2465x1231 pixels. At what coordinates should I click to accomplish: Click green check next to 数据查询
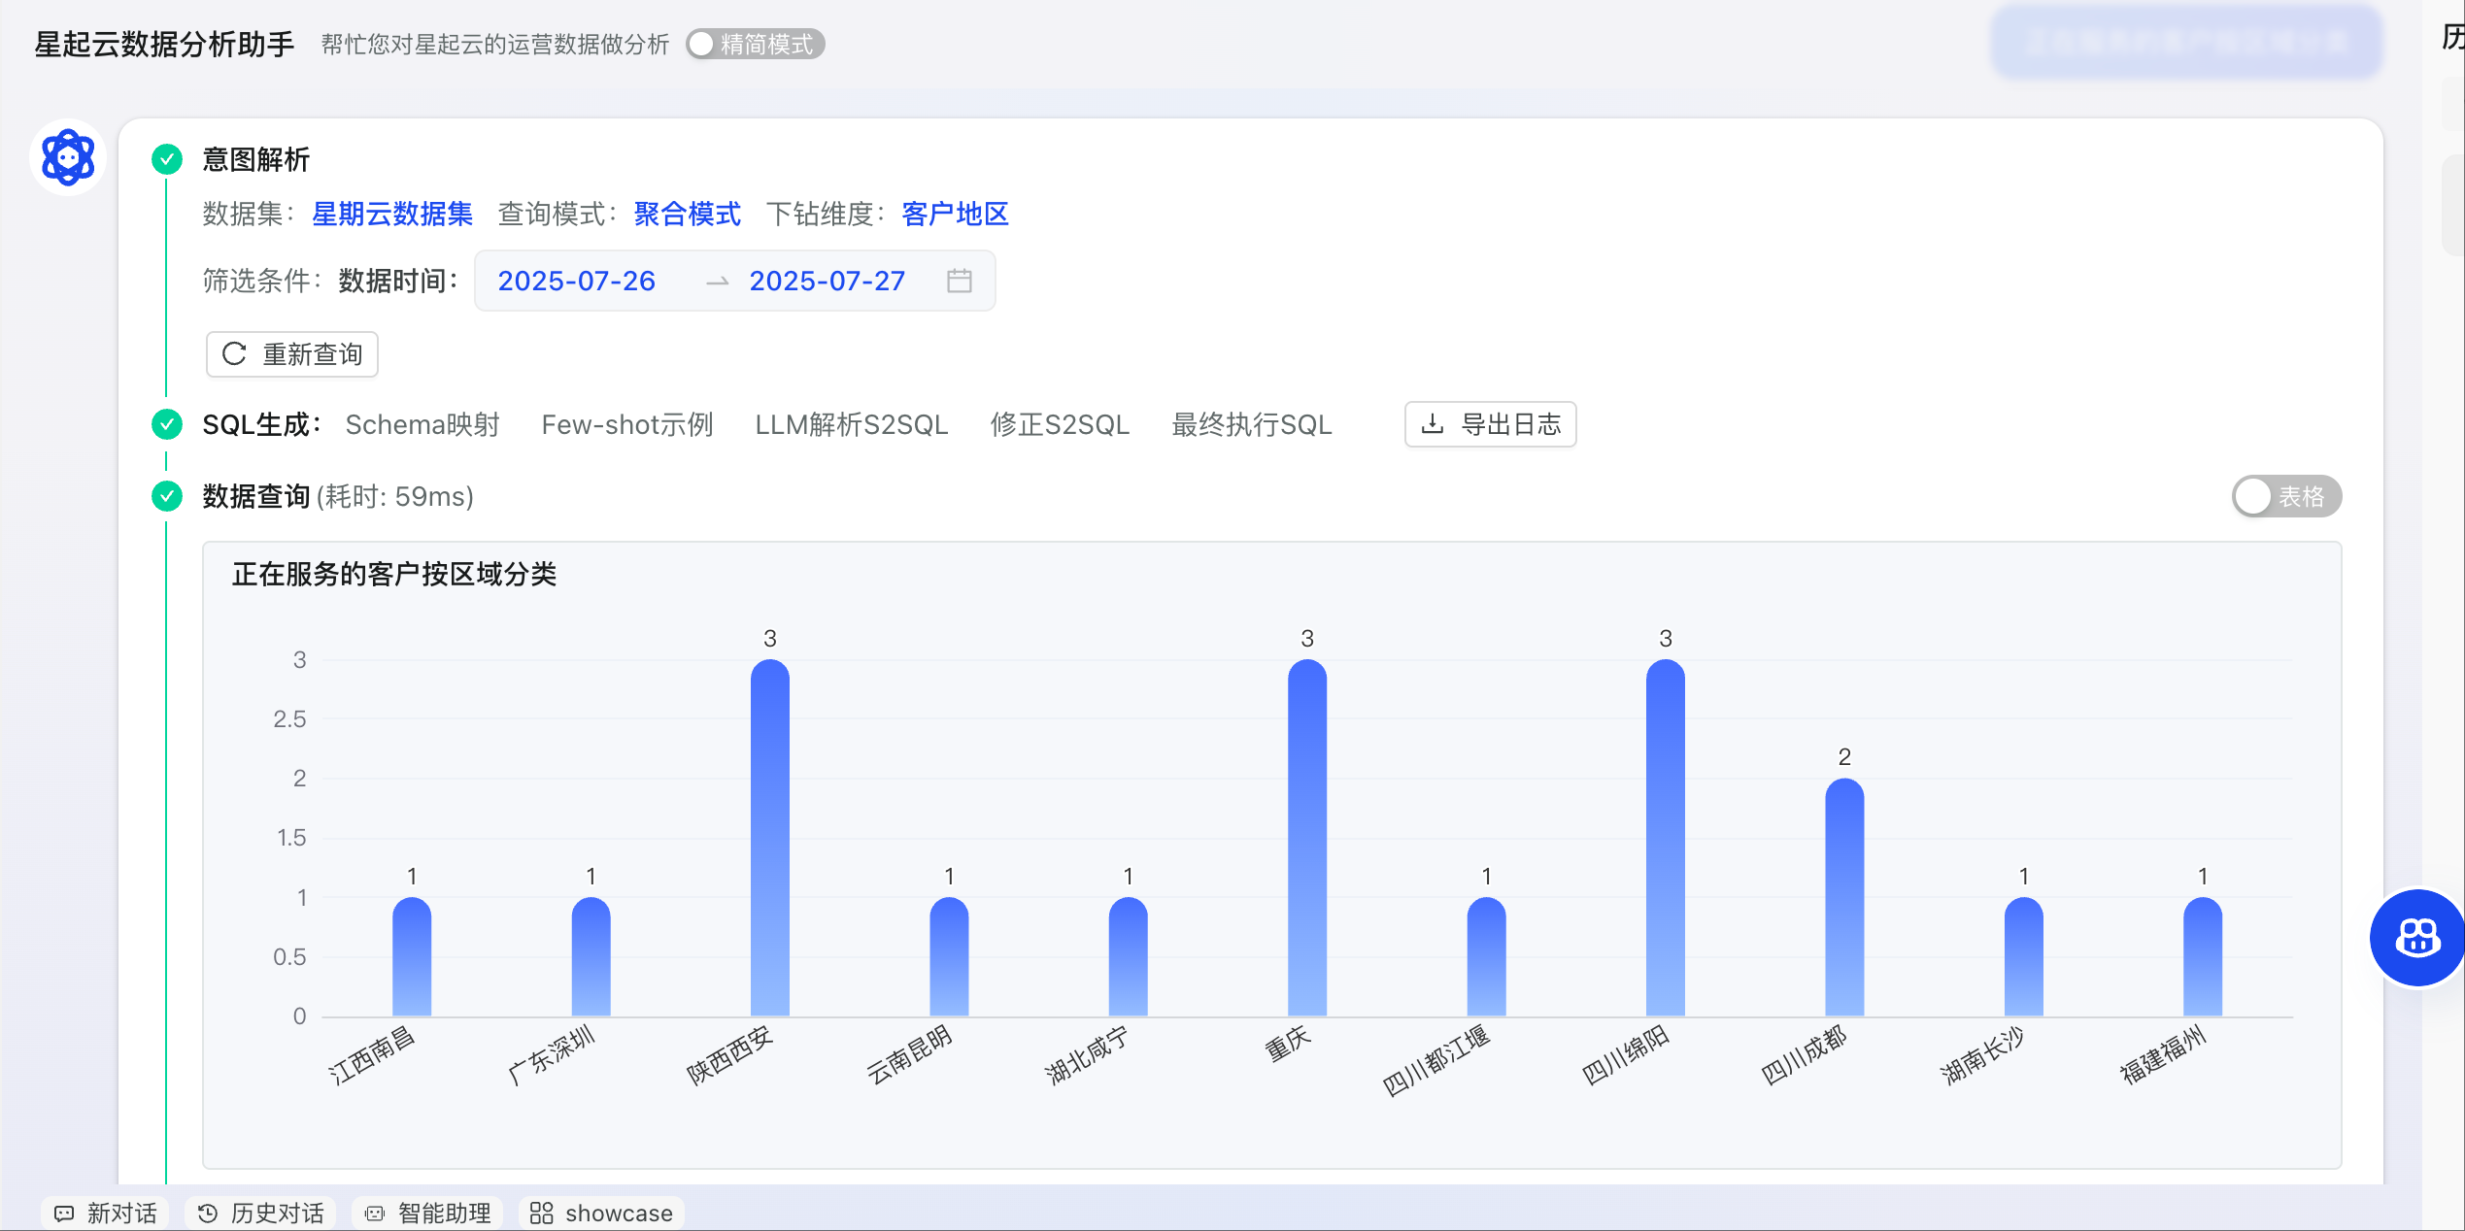pos(167,496)
